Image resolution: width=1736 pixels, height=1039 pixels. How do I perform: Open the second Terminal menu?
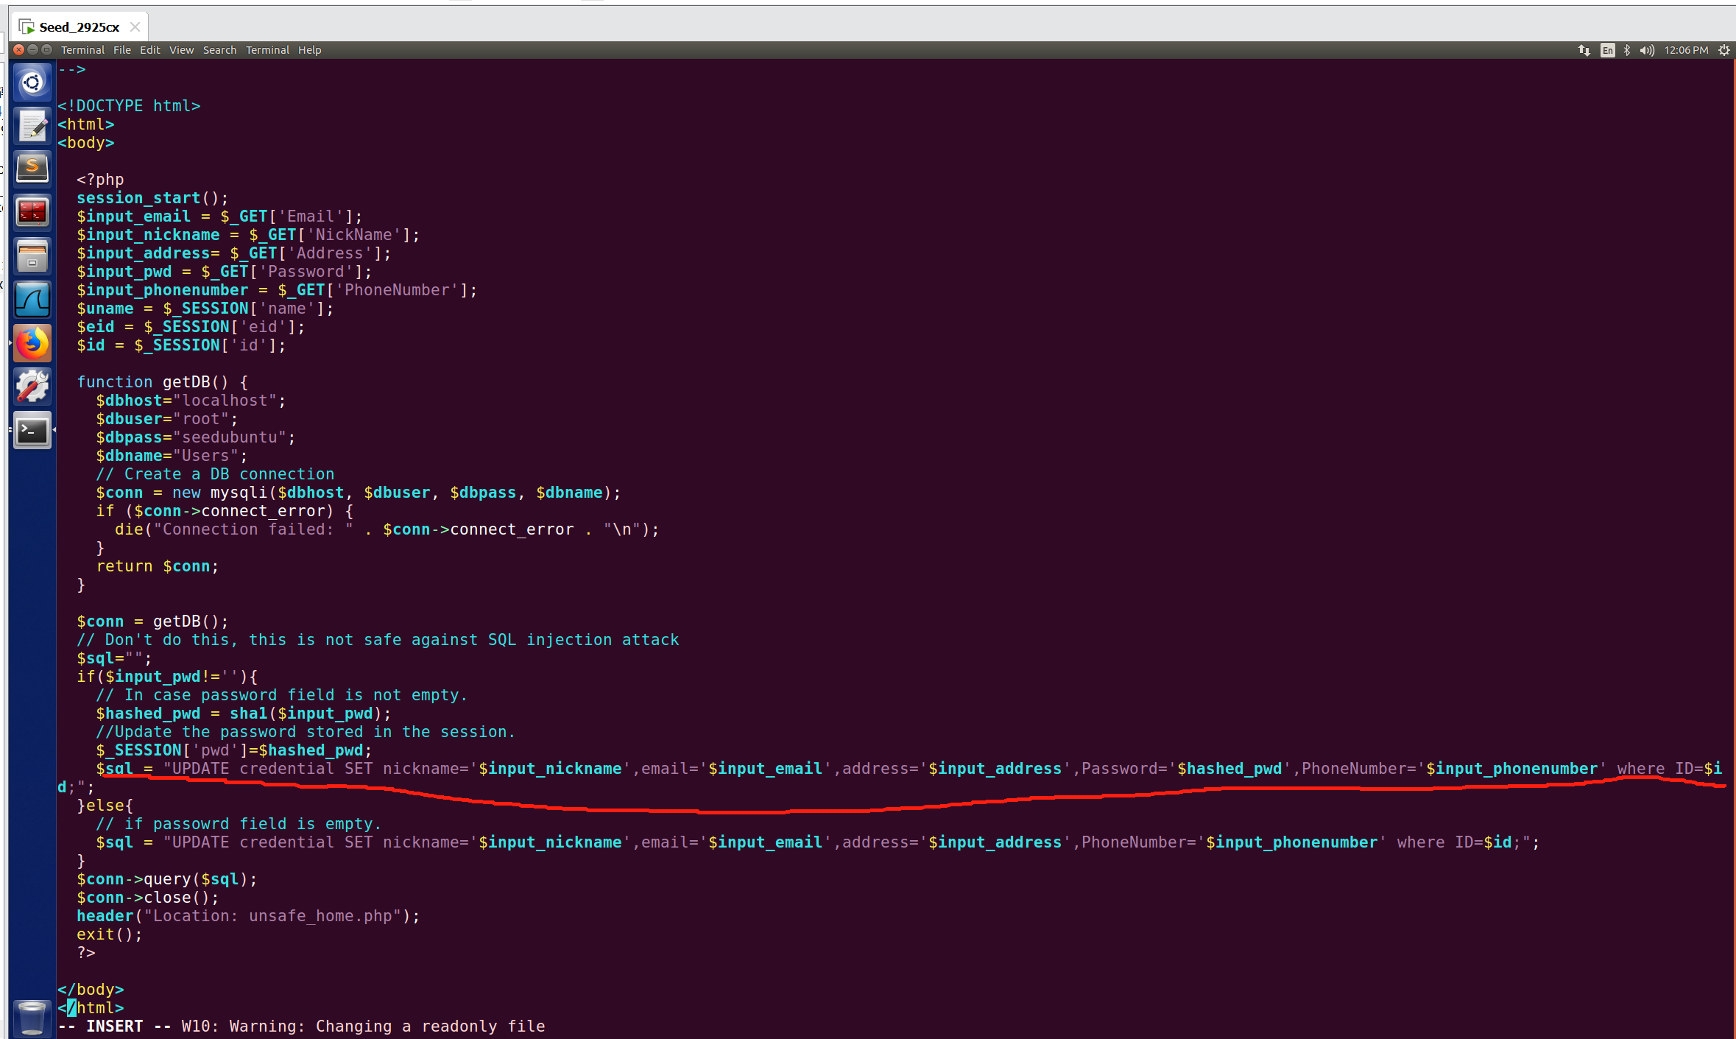(267, 50)
